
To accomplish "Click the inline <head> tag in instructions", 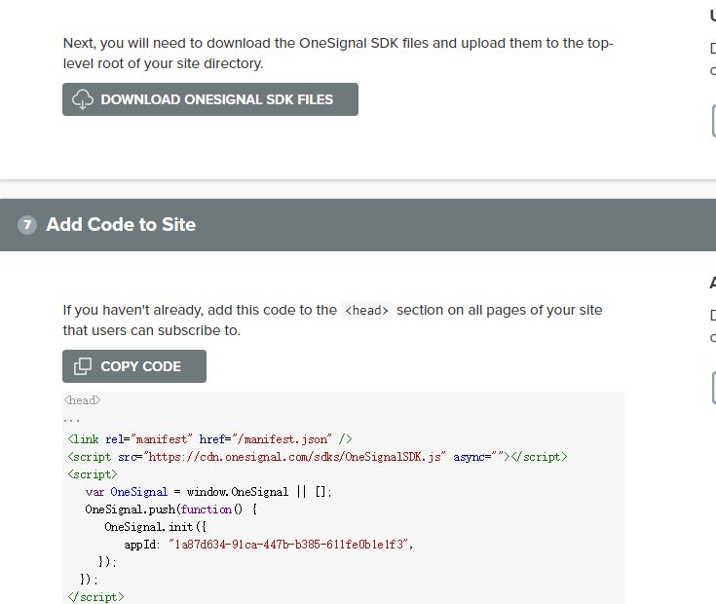I will pyautogui.click(x=366, y=311).
